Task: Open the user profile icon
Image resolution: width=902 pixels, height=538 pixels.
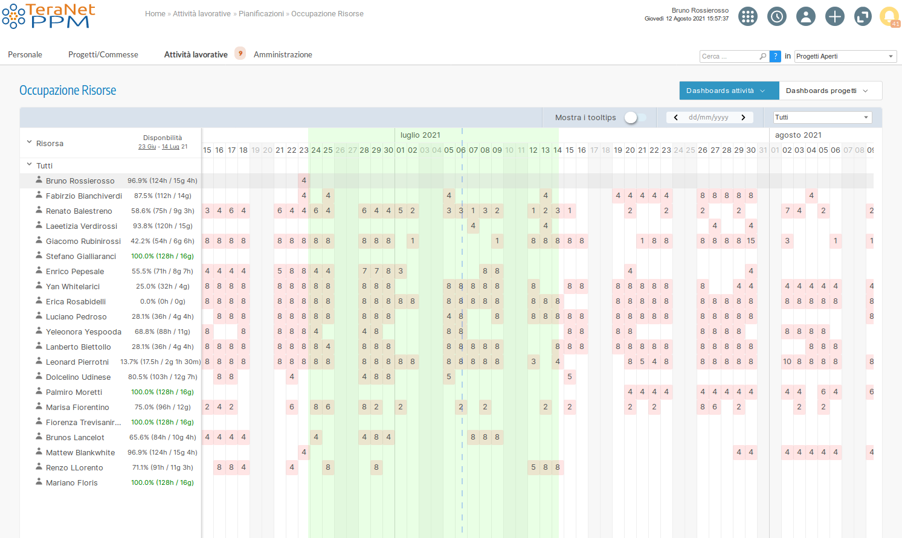Action: 806,16
